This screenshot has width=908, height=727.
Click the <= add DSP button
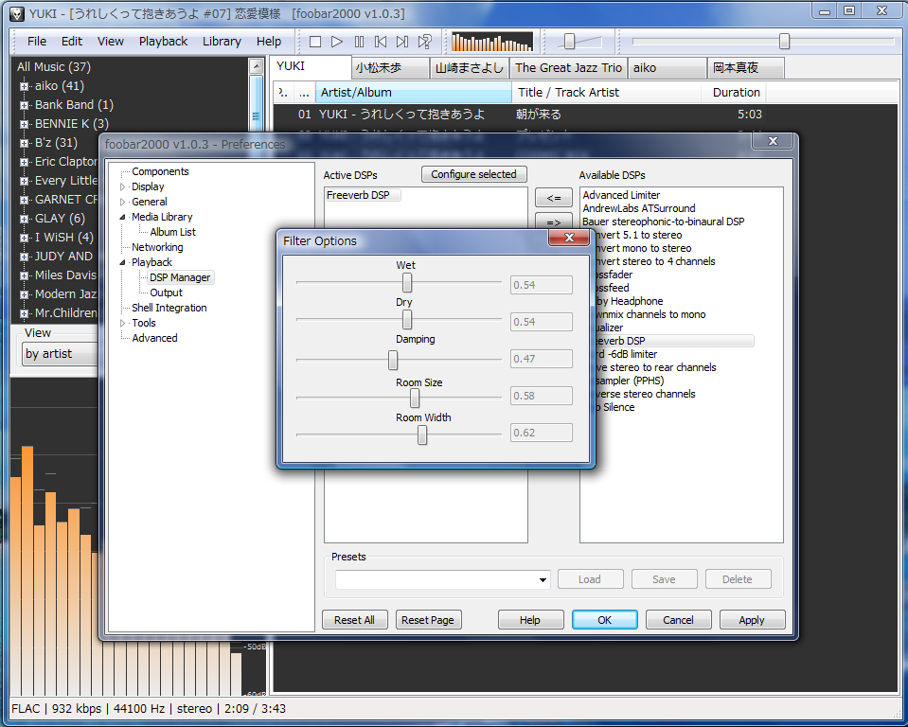point(554,198)
